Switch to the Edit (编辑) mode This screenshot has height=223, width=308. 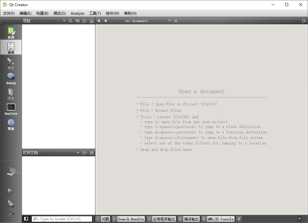click(x=11, y=47)
